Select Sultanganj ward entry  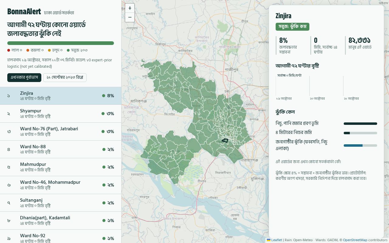(61, 203)
